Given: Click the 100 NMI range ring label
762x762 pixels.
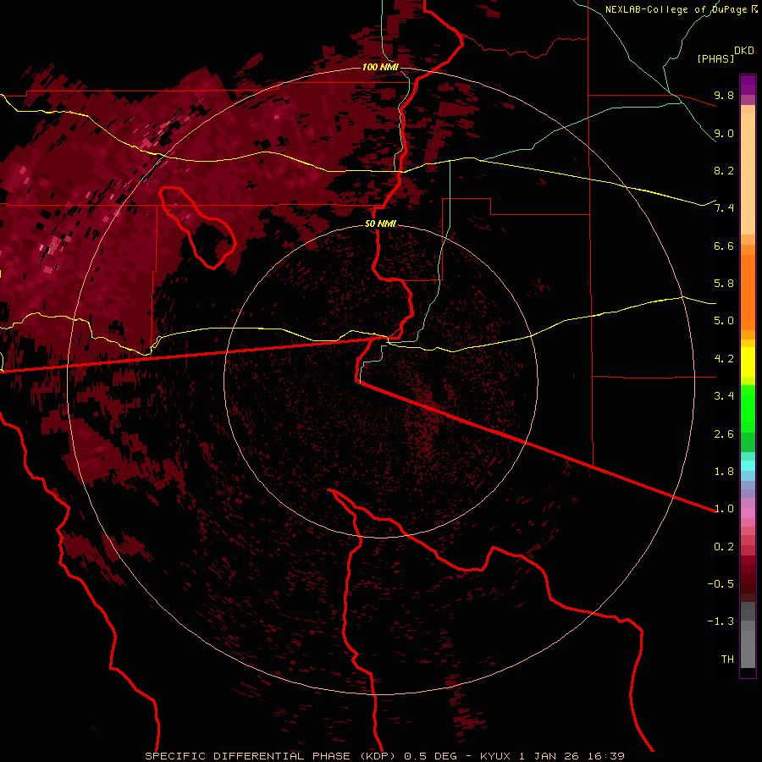Looking at the screenshot, I should (380, 67).
